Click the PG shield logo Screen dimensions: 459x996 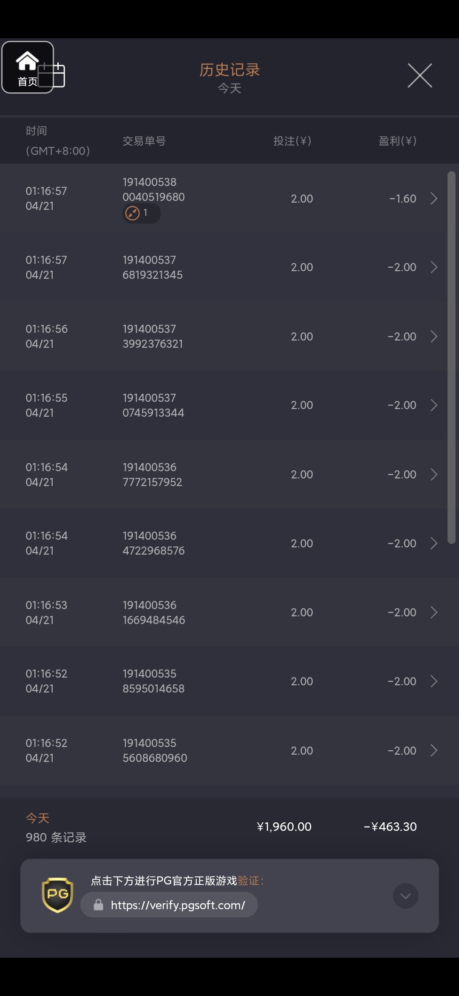57,895
